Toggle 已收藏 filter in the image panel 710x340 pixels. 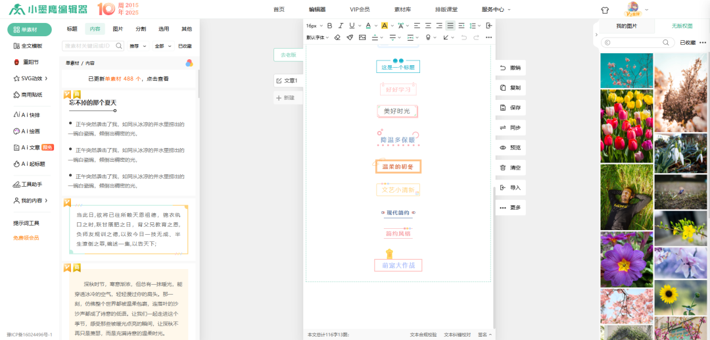coord(688,42)
